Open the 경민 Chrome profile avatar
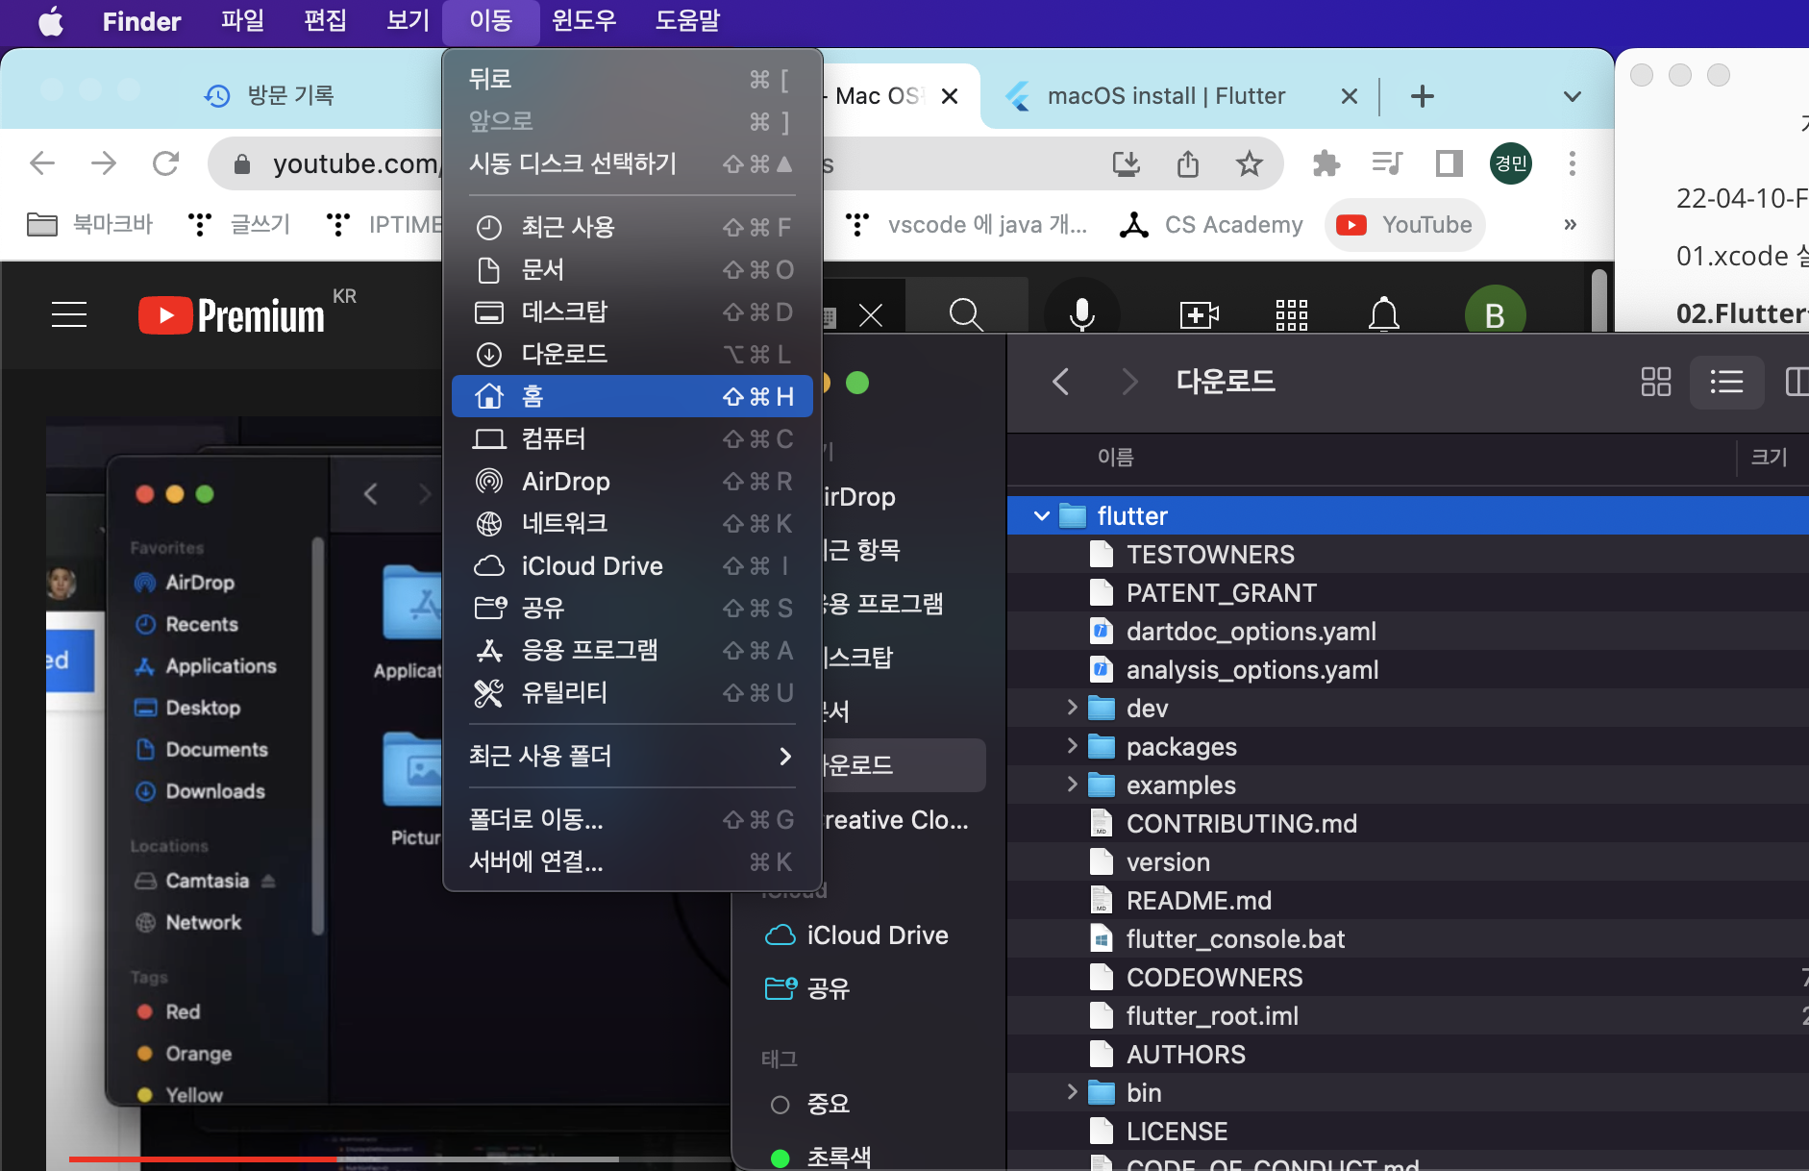The height and width of the screenshot is (1171, 1809). (1511, 163)
